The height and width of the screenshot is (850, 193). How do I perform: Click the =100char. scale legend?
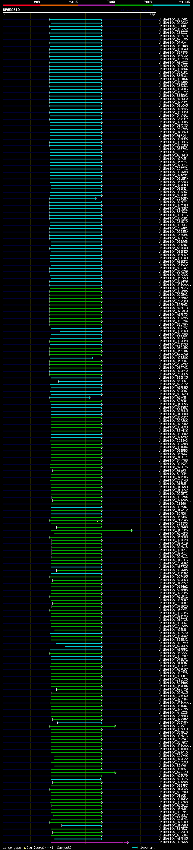pyautogui.click(x=143, y=848)
